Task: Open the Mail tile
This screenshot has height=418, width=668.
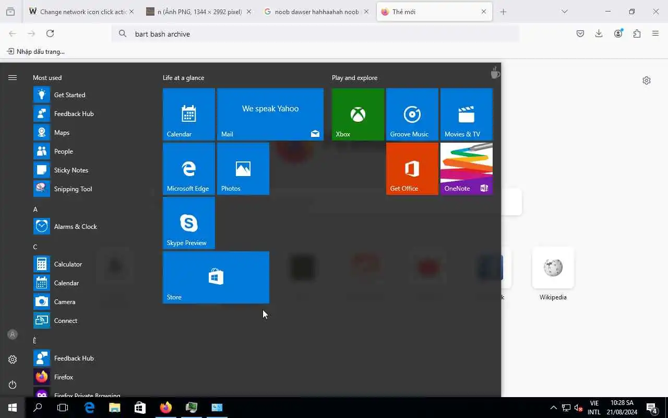Action: [x=270, y=114]
